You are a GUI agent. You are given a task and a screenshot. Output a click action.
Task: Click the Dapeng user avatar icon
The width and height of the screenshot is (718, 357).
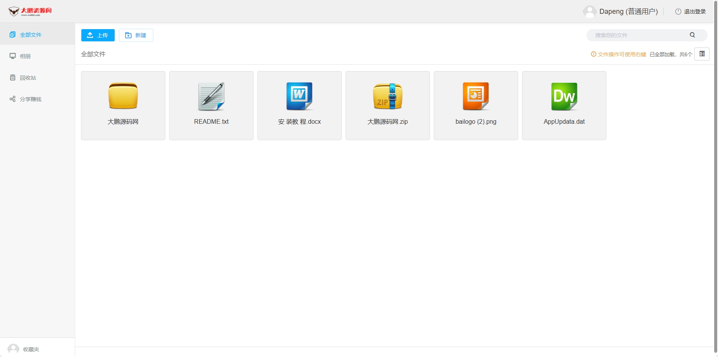590,11
